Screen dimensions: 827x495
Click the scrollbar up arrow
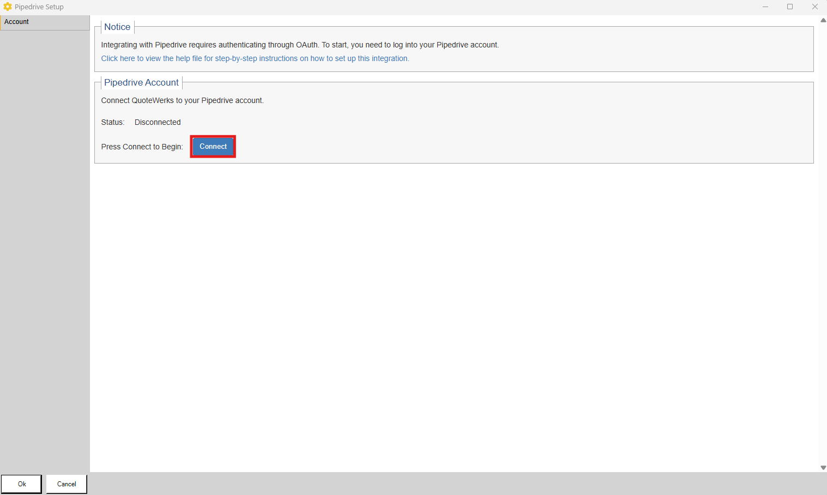(823, 20)
